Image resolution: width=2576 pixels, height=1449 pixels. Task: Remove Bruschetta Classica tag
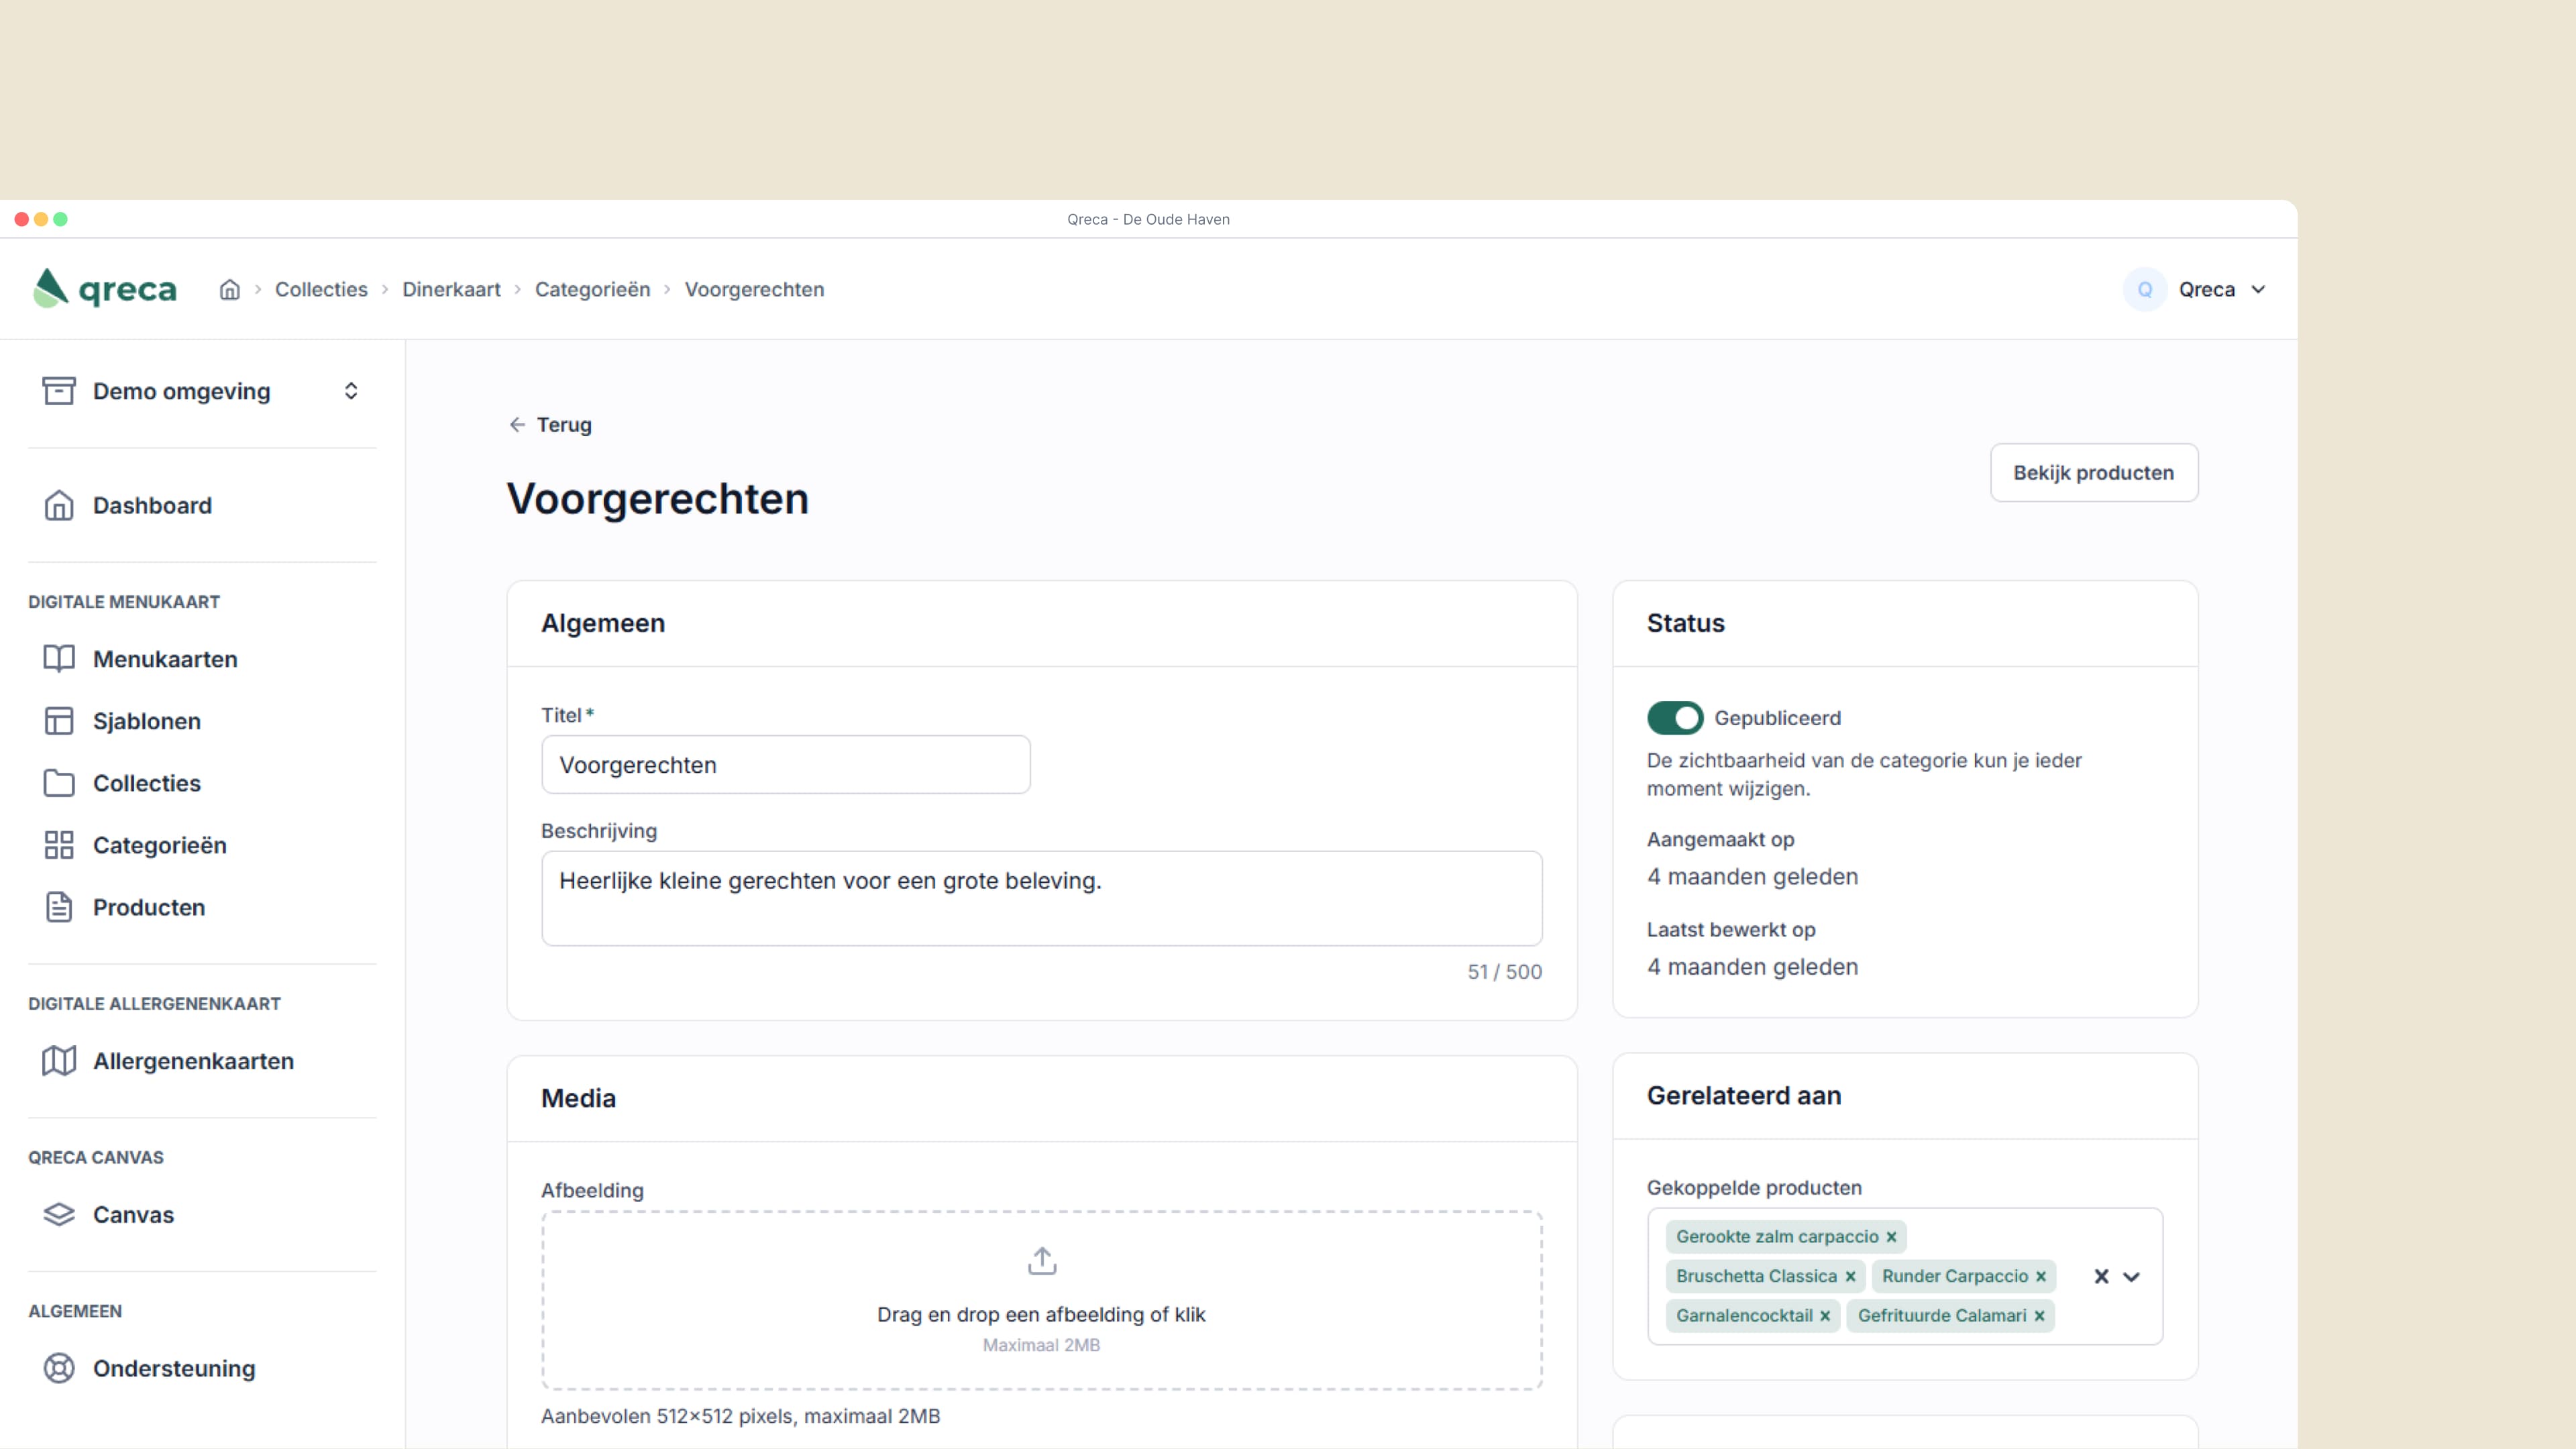click(1850, 1276)
